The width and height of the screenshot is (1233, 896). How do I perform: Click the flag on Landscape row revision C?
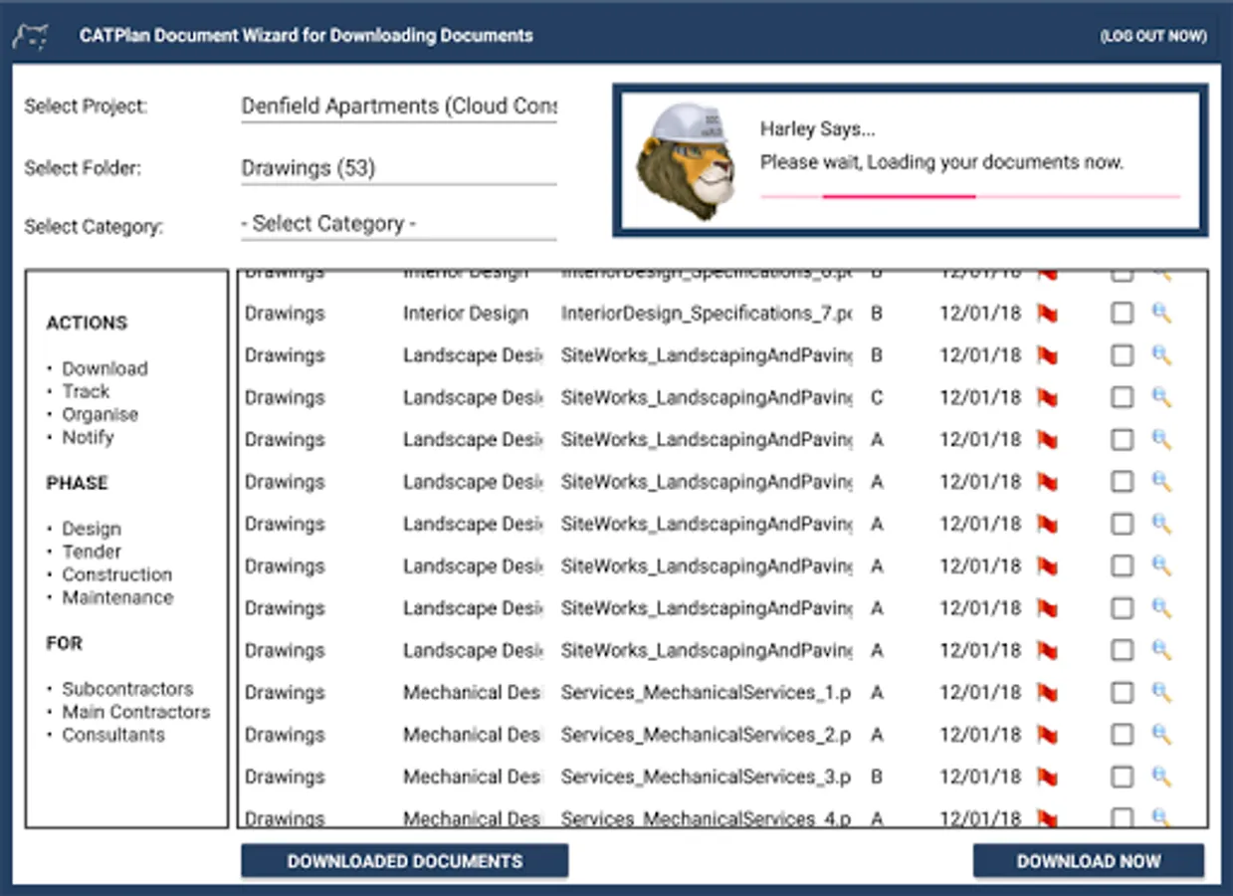point(1047,397)
